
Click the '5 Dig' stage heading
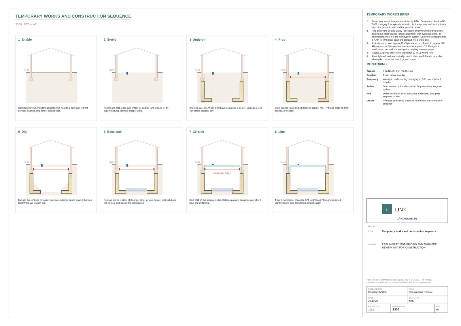click(22, 132)
